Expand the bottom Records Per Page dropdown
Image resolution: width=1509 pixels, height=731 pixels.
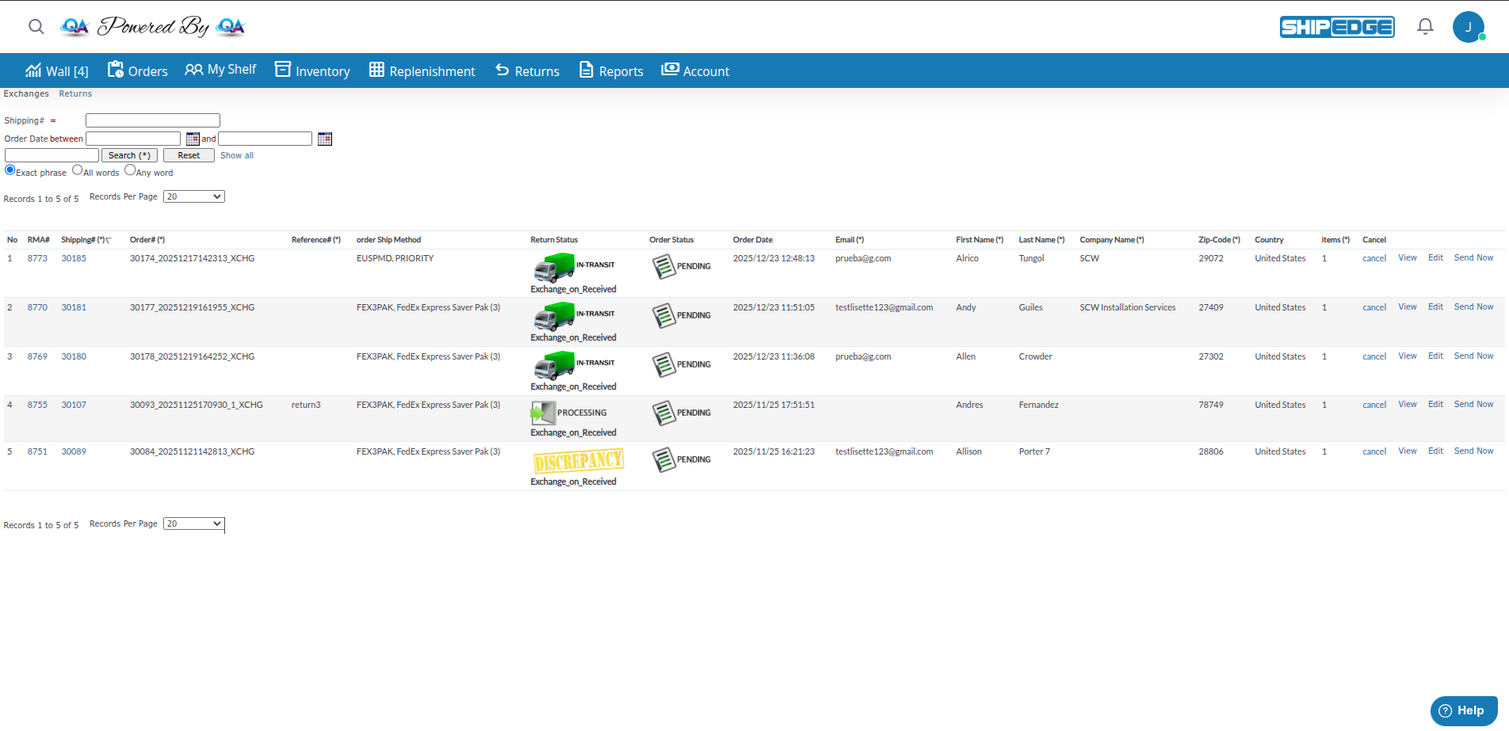193,524
